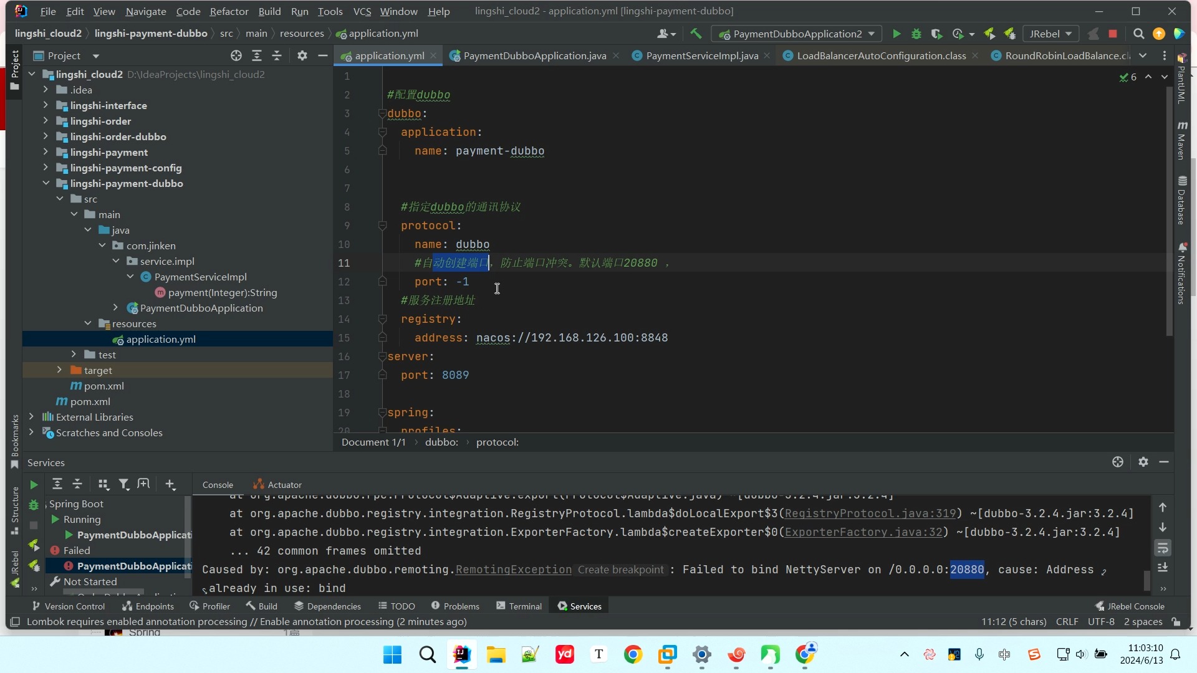Switch to PaymentServiceImpl.java tab

tap(702, 55)
